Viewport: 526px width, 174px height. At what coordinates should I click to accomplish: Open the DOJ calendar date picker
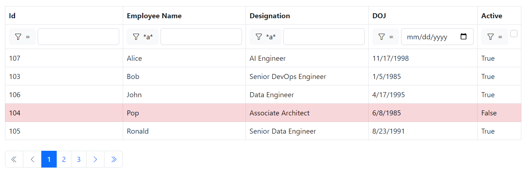[x=464, y=37]
